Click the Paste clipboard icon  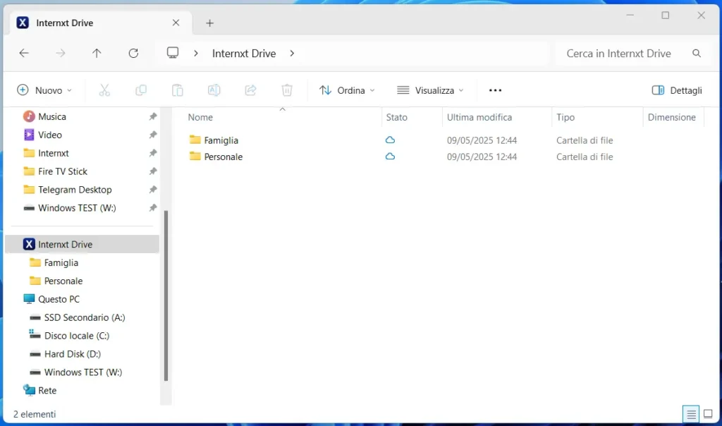point(177,90)
